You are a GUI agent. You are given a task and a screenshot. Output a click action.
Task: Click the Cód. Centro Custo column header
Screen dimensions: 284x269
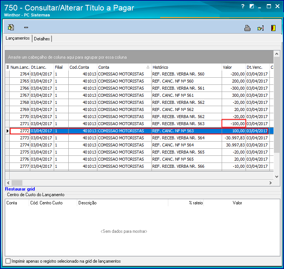tap(53, 203)
